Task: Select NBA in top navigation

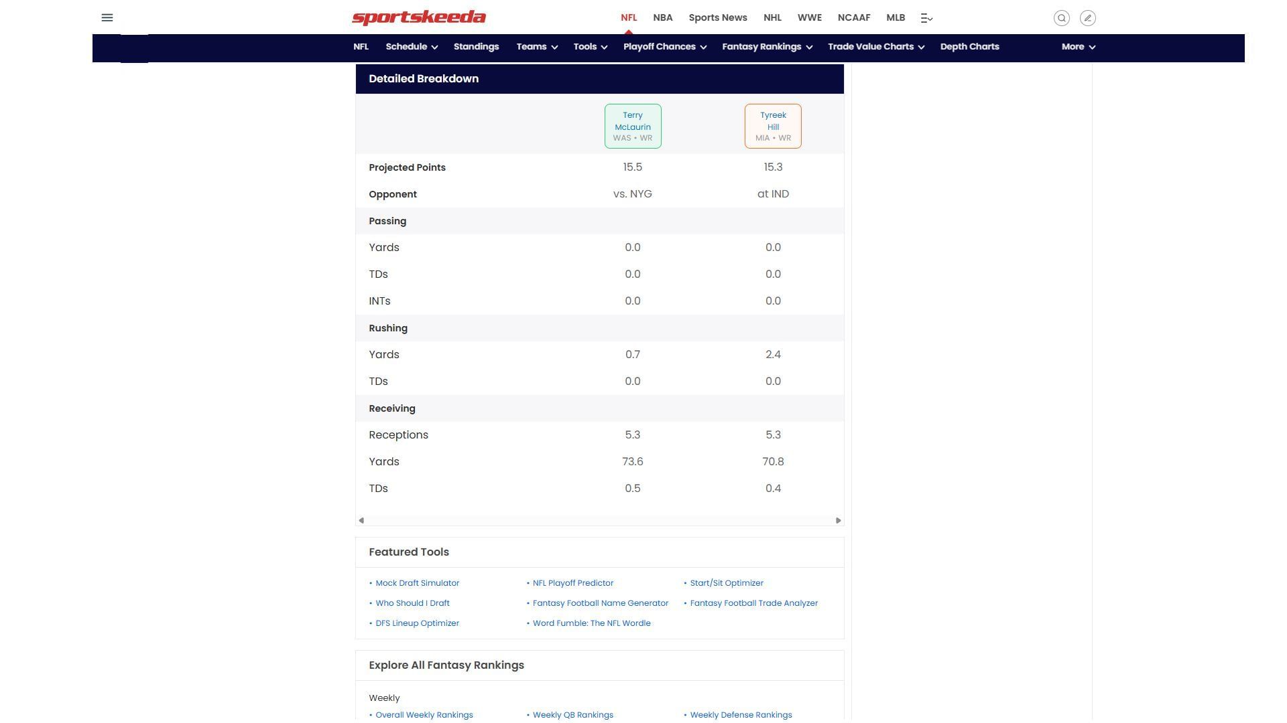Action: point(662,18)
